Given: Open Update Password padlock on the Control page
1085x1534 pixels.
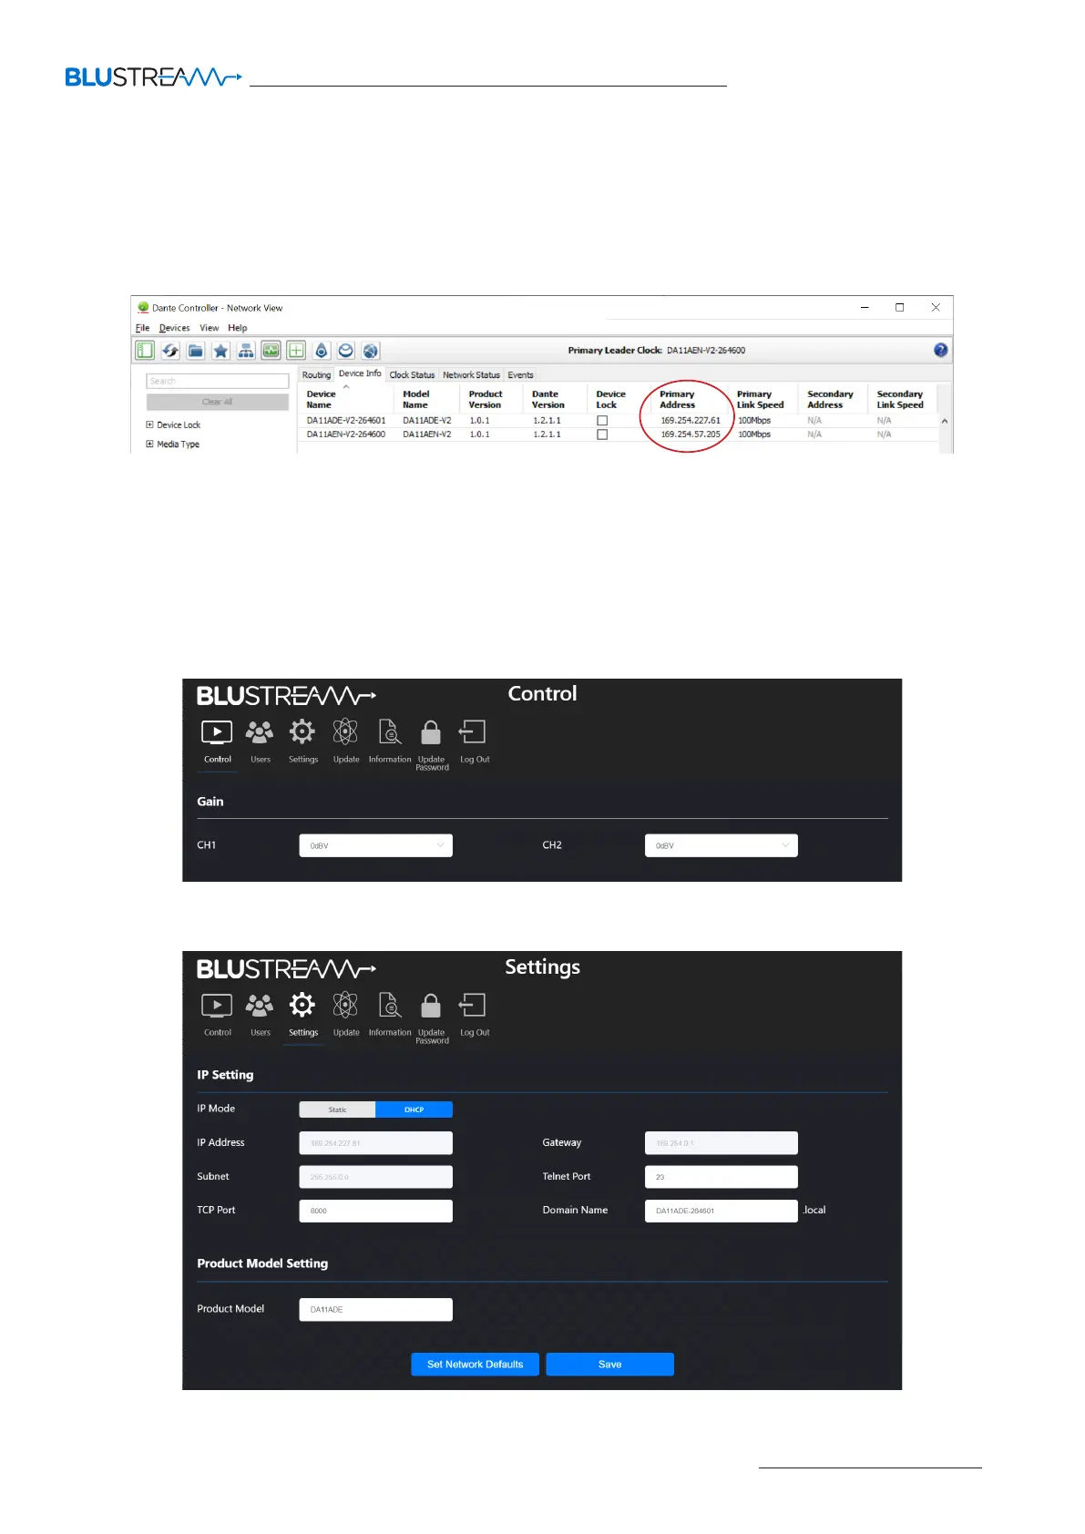Looking at the screenshot, I should 431,734.
